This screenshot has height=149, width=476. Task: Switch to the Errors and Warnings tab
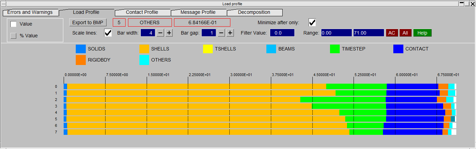pos(30,12)
